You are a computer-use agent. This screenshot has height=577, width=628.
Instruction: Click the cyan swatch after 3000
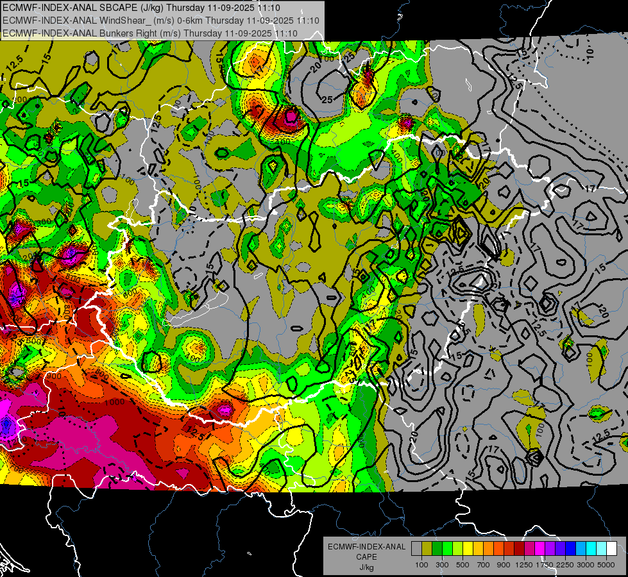(x=591, y=549)
